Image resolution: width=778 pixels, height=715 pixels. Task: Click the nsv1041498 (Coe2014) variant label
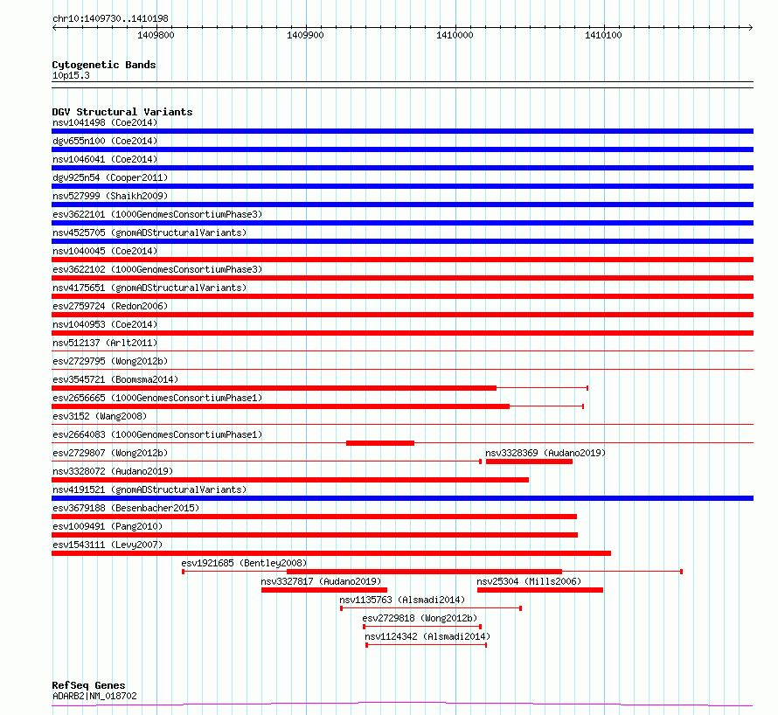point(105,122)
